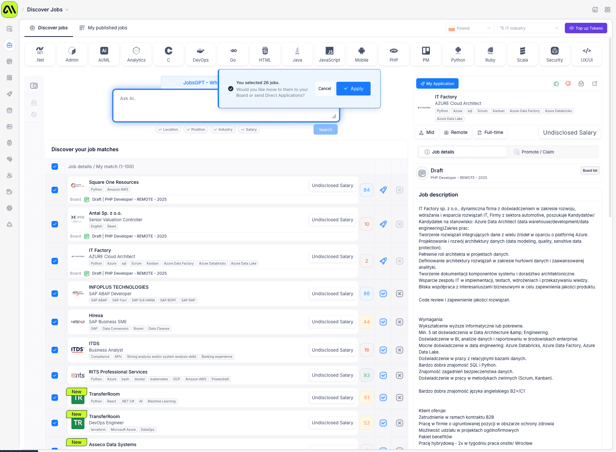Uncheck the Hirexa SAP Business SME checkbox
The image size is (616, 452).
[x=55, y=322]
